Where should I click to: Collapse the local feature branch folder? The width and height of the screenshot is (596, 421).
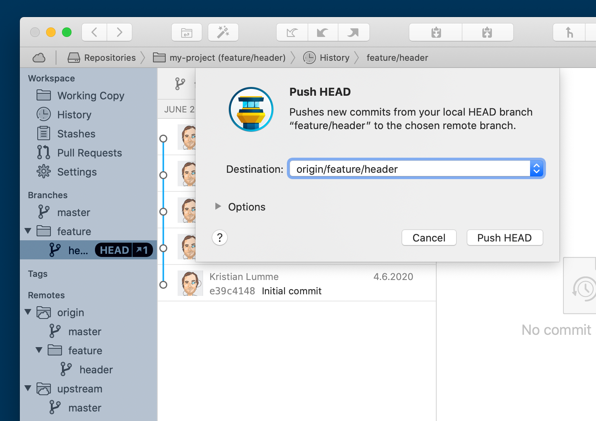pyautogui.click(x=28, y=231)
